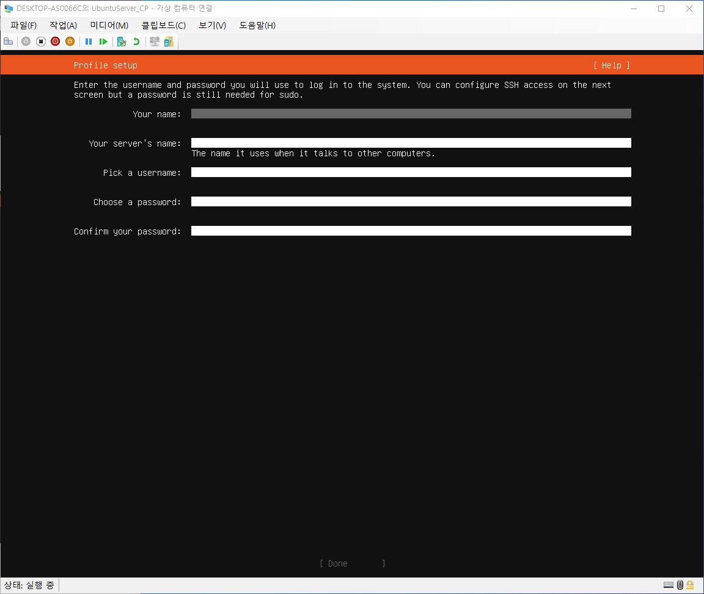Screen dimensions: 704x594
Task: Focus the Choose a password field
Action: [411, 201]
